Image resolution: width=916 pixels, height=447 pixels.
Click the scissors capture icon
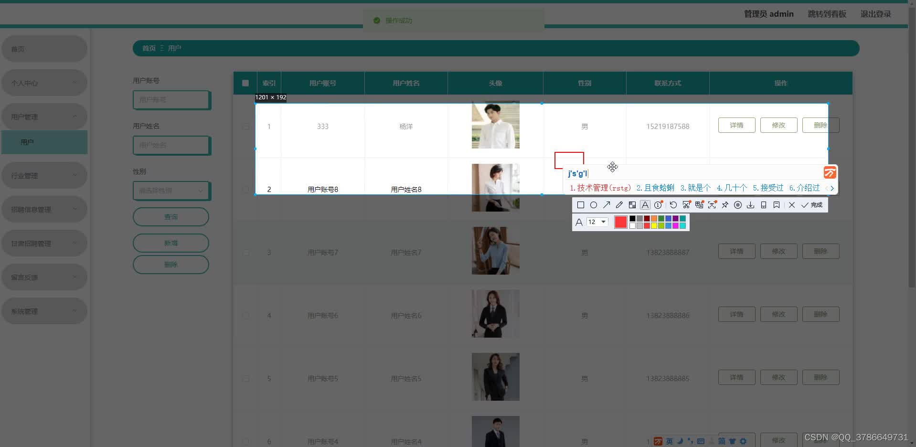click(x=686, y=205)
